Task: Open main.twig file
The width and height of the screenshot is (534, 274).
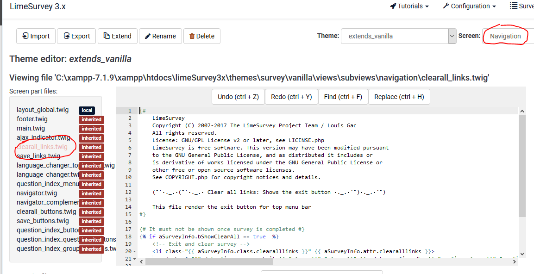Action: tap(31, 128)
